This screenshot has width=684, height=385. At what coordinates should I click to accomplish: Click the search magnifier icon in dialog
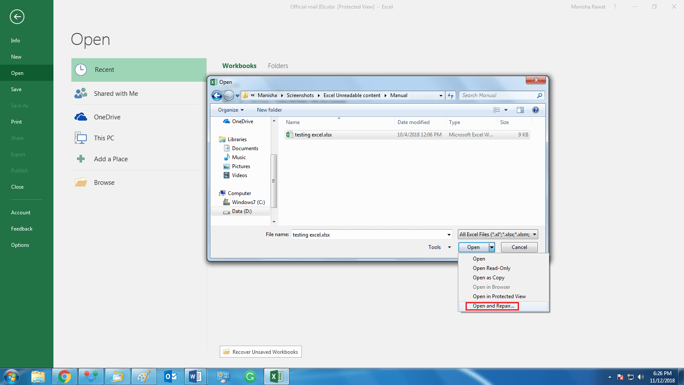(540, 95)
